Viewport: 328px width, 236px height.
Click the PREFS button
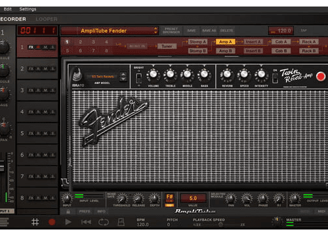pos(85,212)
